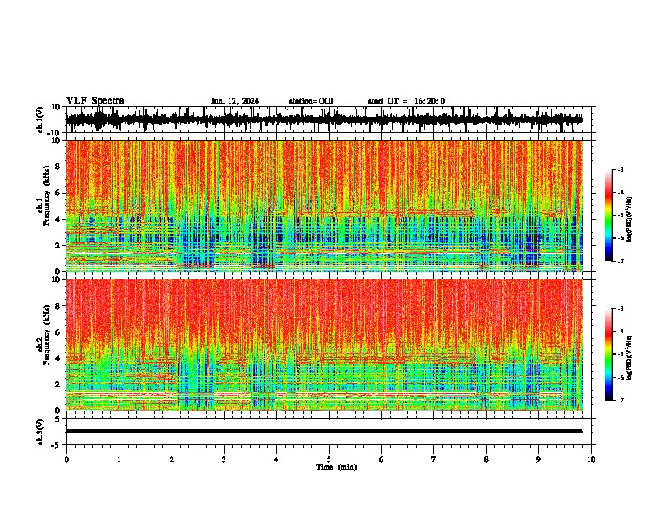Click the time axis tick label "4"
Viewport: 666px width, 515px height.
(x=277, y=459)
